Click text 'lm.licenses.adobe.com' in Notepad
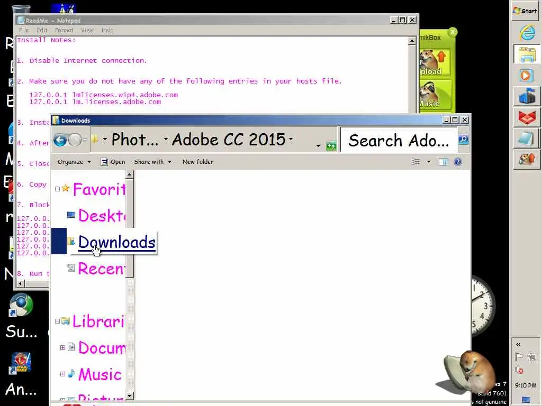542x406 pixels. 116,102
